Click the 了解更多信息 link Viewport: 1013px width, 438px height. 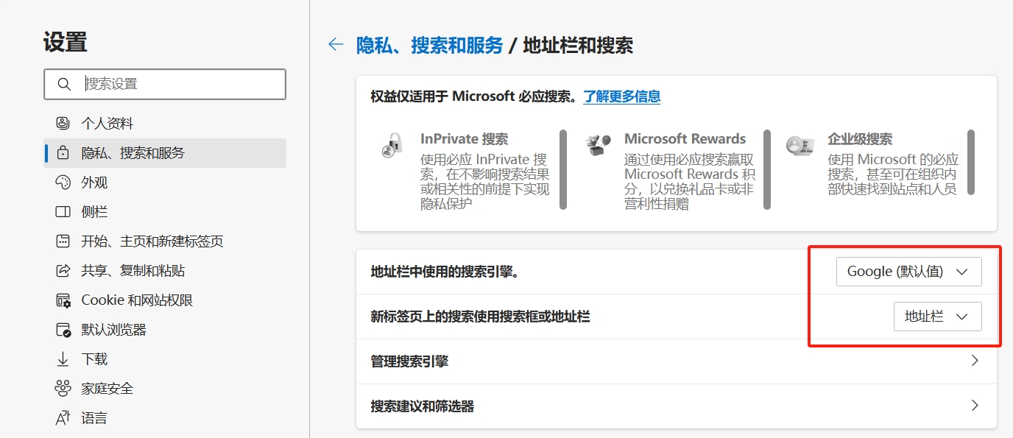[621, 96]
